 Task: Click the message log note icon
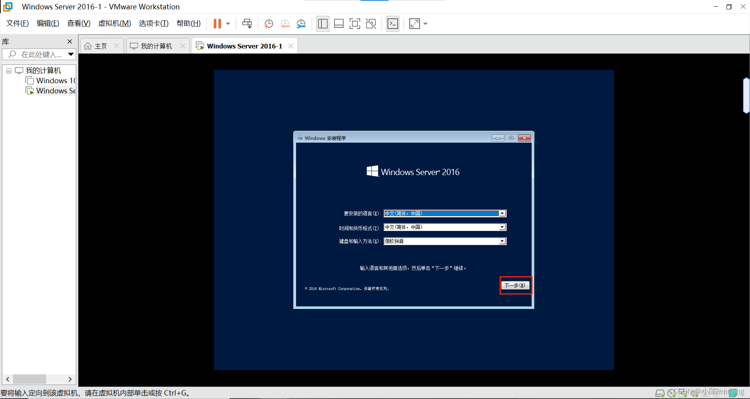(733, 393)
